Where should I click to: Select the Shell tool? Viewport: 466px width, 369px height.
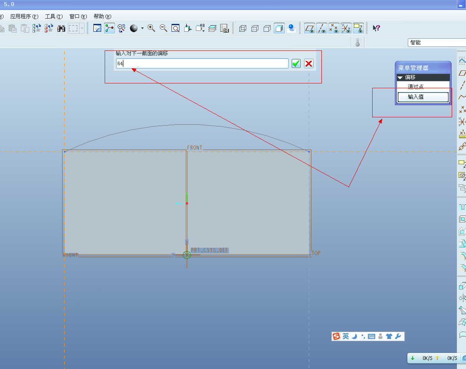(462, 219)
